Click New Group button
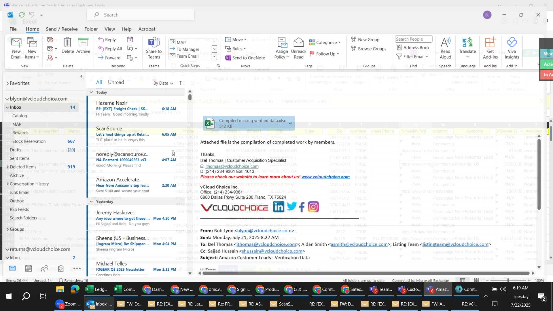The width and height of the screenshot is (553, 311). click(x=365, y=40)
